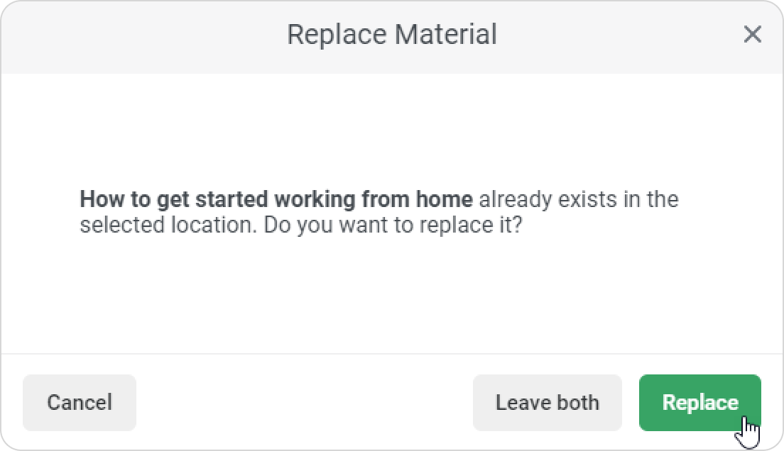Close the Replace Material dialog with X
This screenshot has width=784, height=451.
[x=752, y=34]
